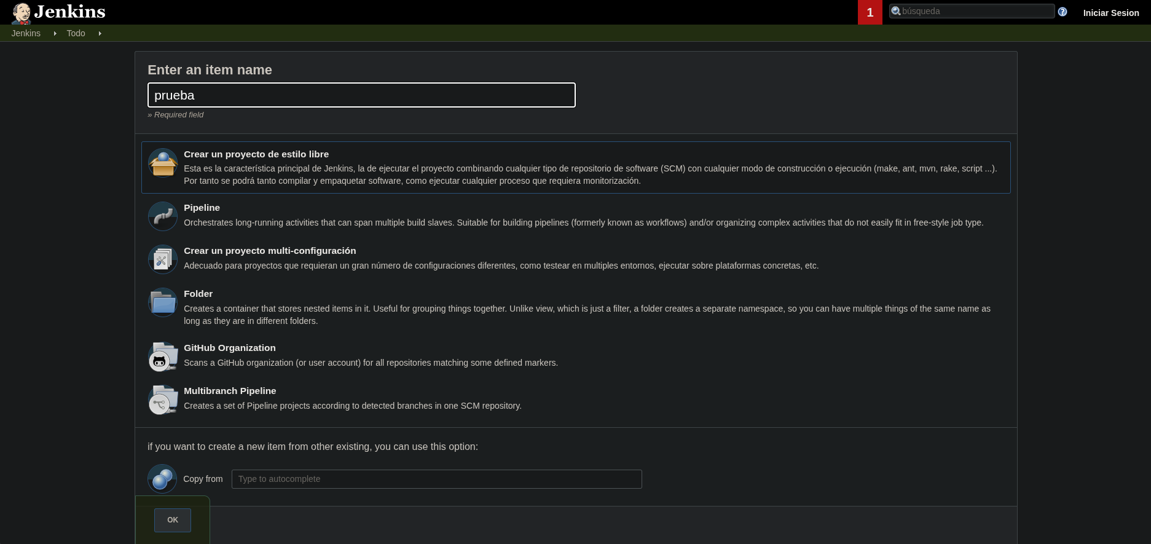Click the GitHub Organization octocat icon
Viewport: 1151px width, 544px height.
[163, 357]
